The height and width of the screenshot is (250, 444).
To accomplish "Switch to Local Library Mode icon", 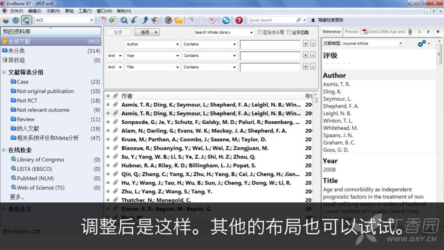I will 5,20.
